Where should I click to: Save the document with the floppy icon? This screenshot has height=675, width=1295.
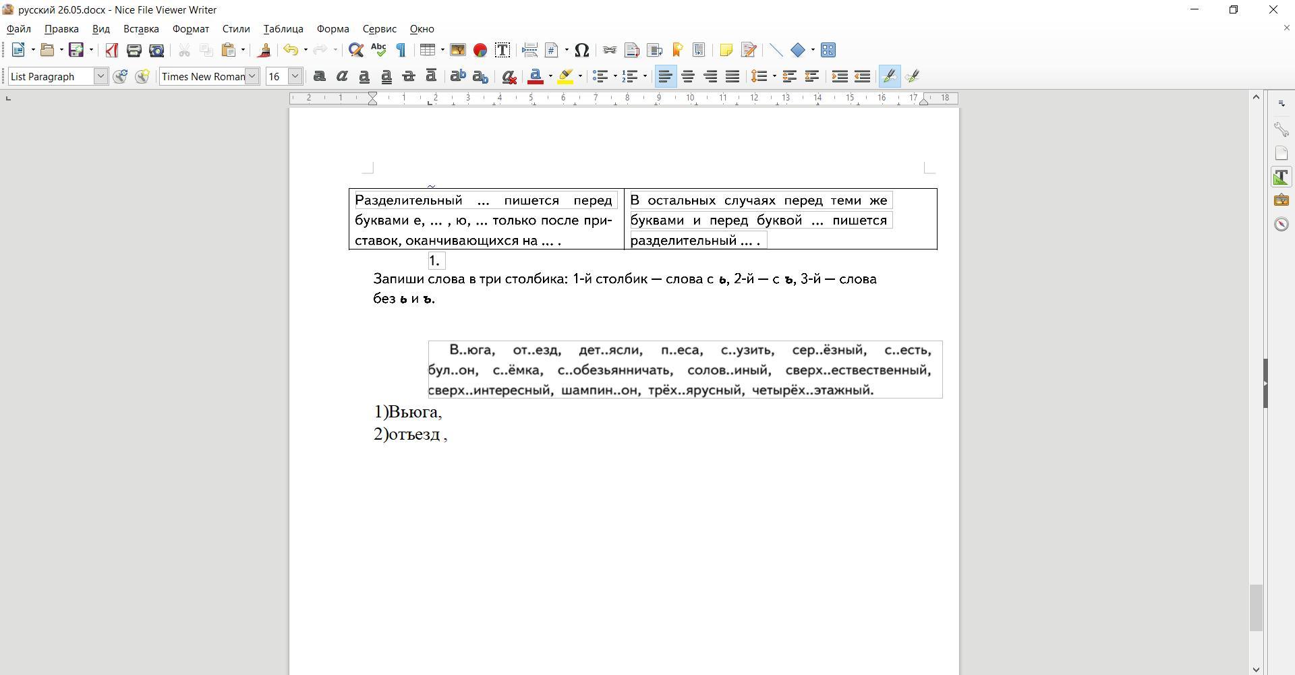pos(76,50)
